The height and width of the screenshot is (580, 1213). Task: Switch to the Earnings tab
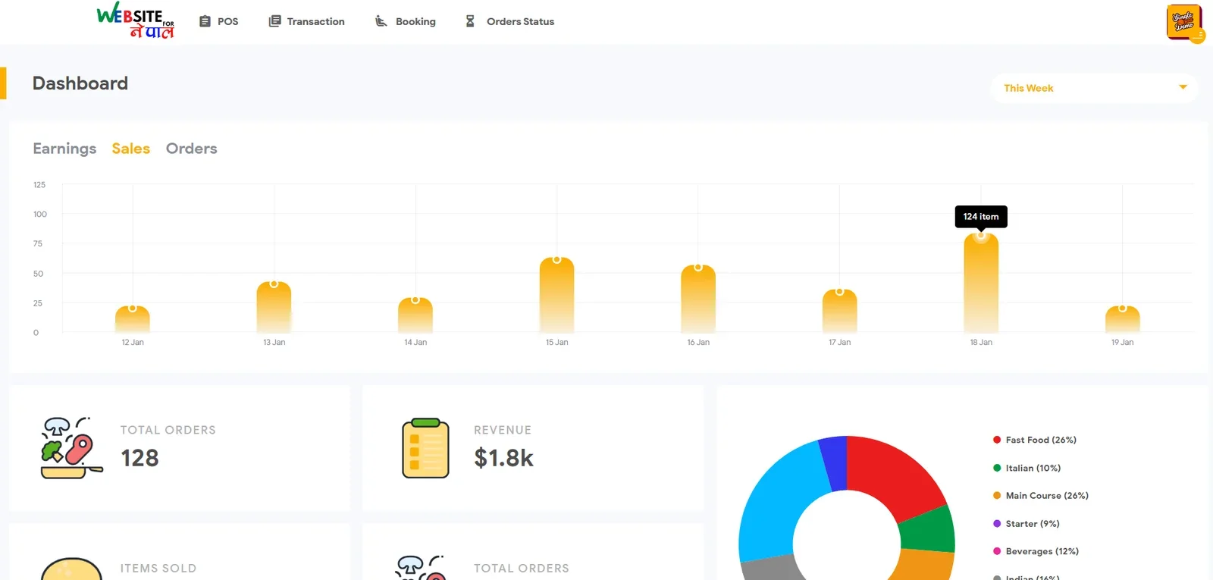(x=64, y=149)
